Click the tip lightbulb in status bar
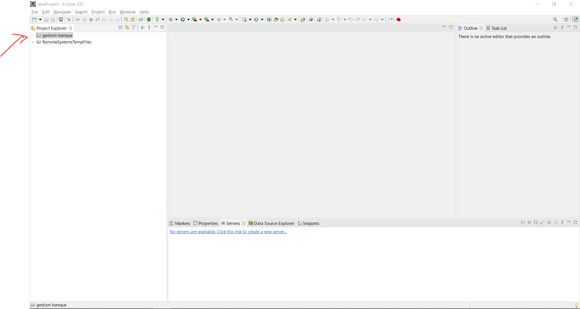The image size is (580, 309). coord(577,305)
